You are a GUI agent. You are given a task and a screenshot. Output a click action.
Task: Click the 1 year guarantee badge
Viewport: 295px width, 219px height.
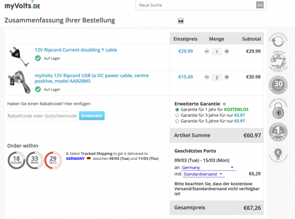tap(278, 132)
